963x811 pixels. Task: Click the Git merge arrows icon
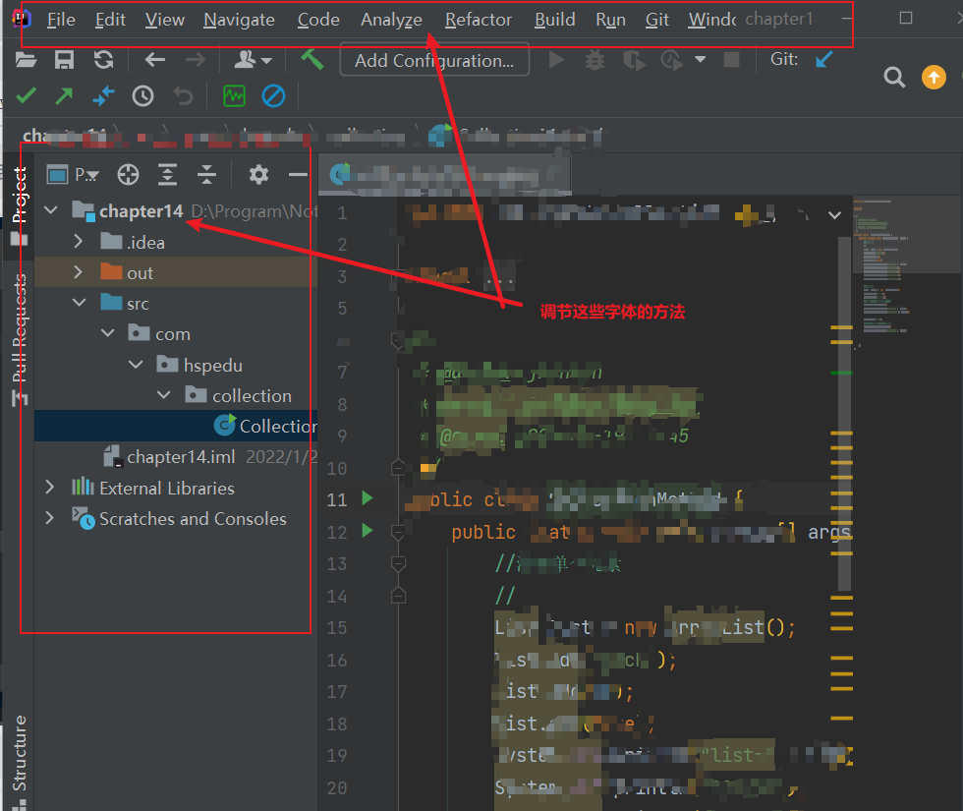[103, 96]
